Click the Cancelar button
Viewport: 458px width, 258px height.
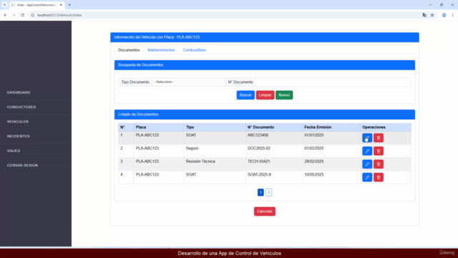265,211
